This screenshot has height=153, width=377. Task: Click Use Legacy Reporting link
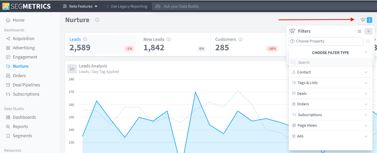click(x=127, y=6)
